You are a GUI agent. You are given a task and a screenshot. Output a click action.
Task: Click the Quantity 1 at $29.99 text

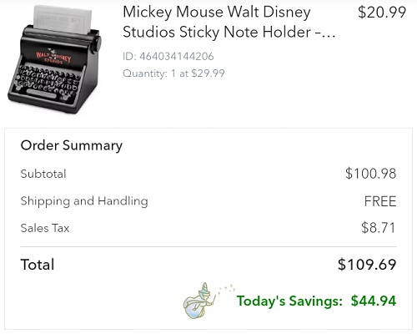pyautogui.click(x=173, y=73)
